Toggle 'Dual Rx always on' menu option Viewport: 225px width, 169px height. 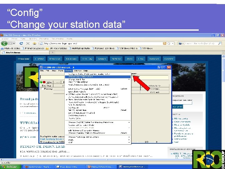click(77, 105)
